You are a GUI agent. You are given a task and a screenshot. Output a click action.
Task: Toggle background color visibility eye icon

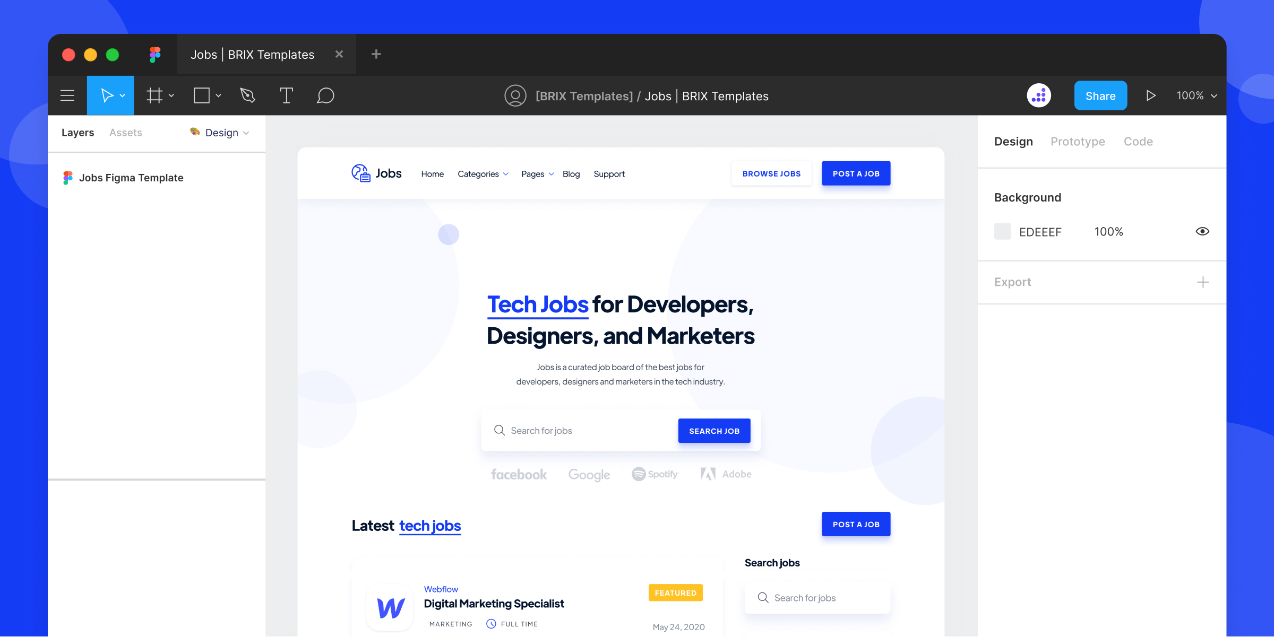(1202, 231)
